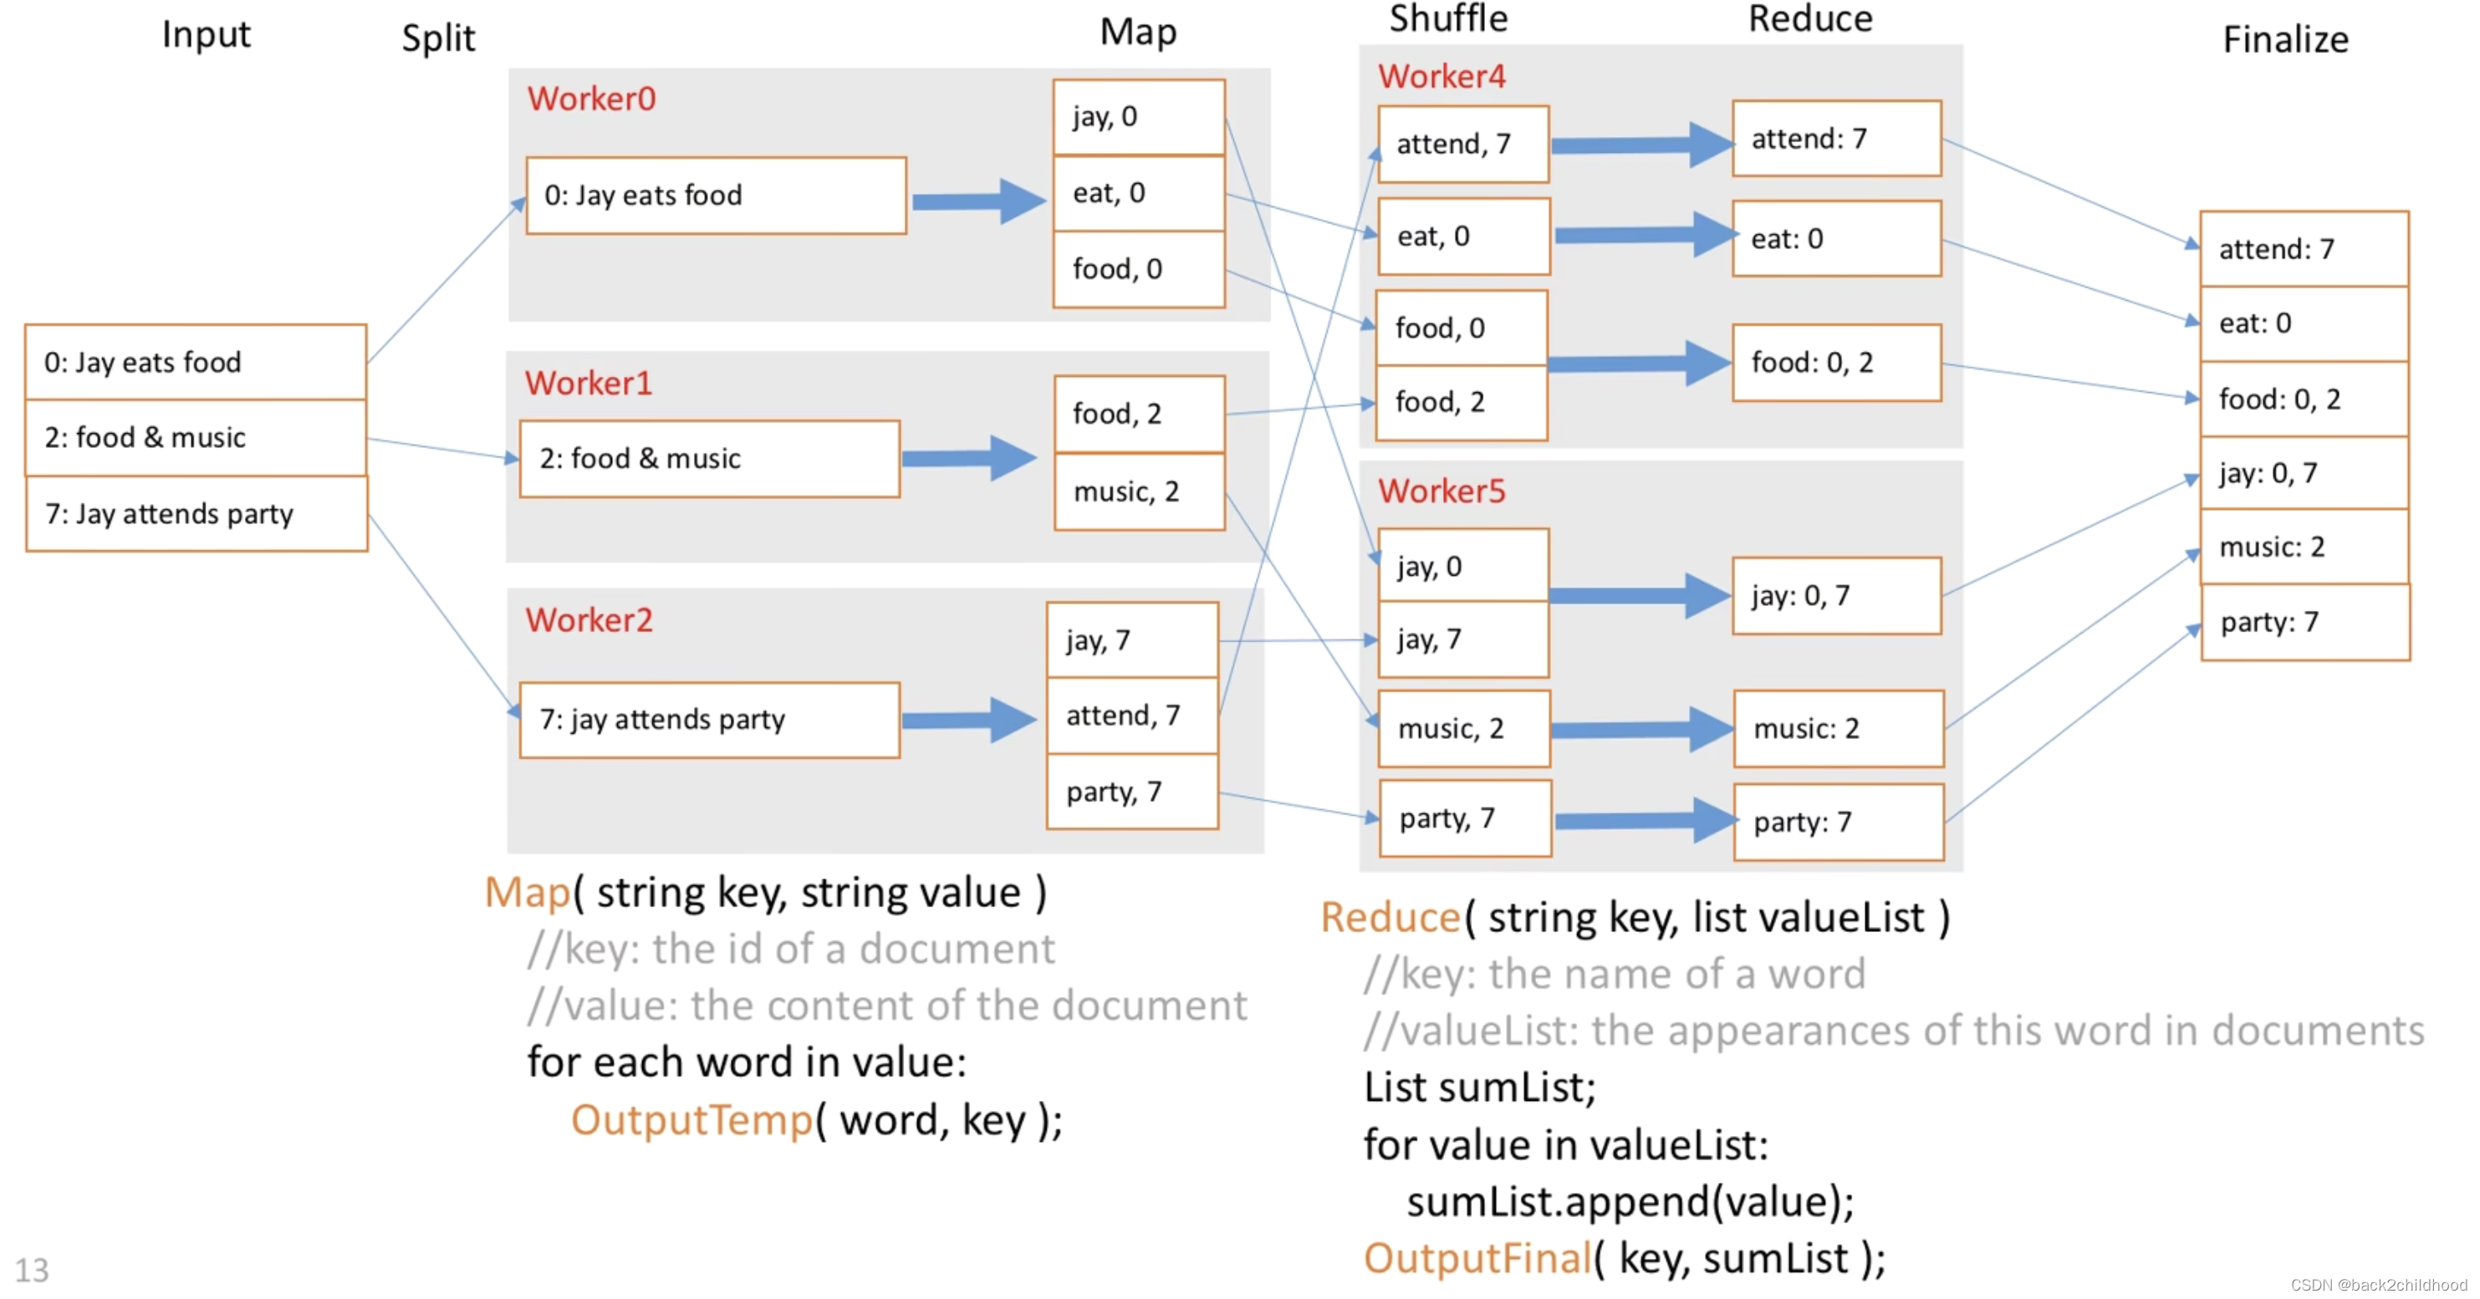Click shuffled "music, 2" box in Worker5
Screen dimensions: 2480x1299
[1464, 730]
